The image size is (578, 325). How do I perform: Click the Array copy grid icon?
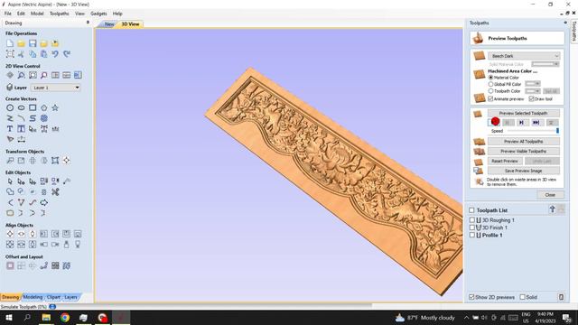pyautogui.click(x=55, y=265)
